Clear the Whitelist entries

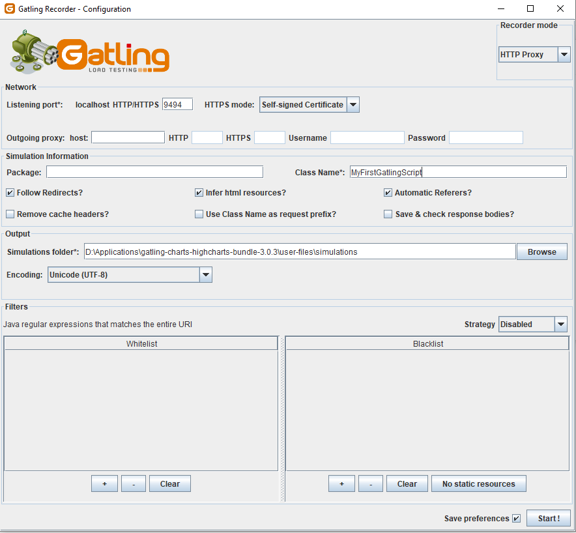(169, 483)
